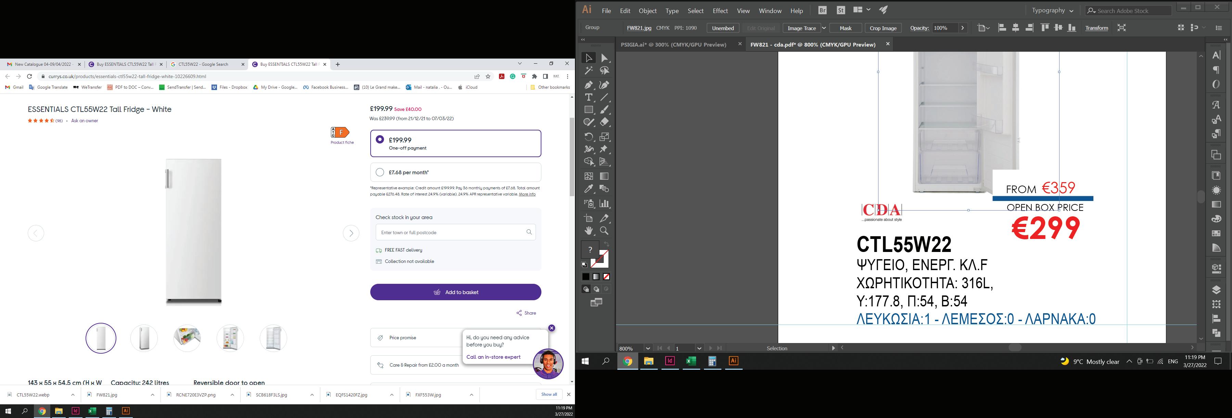
Task: Click the black color swatch below fill
Action: [x=586, y=277]
